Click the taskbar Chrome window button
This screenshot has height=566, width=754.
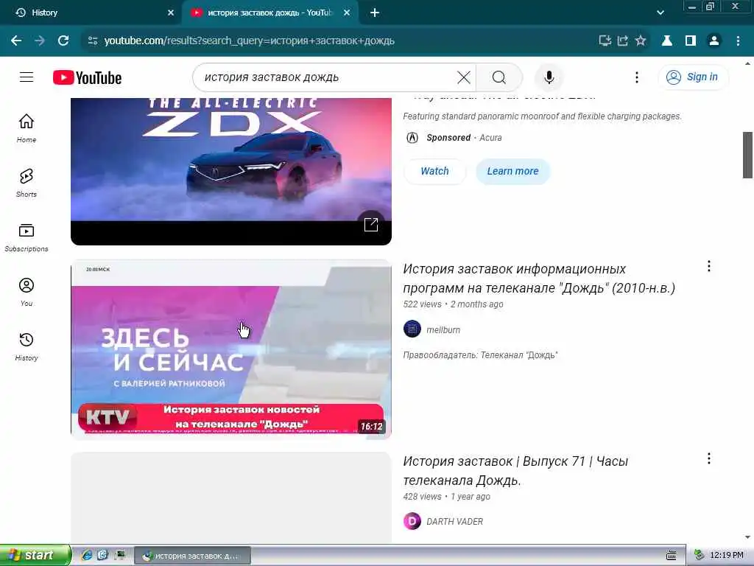click(x=192, y=556)
